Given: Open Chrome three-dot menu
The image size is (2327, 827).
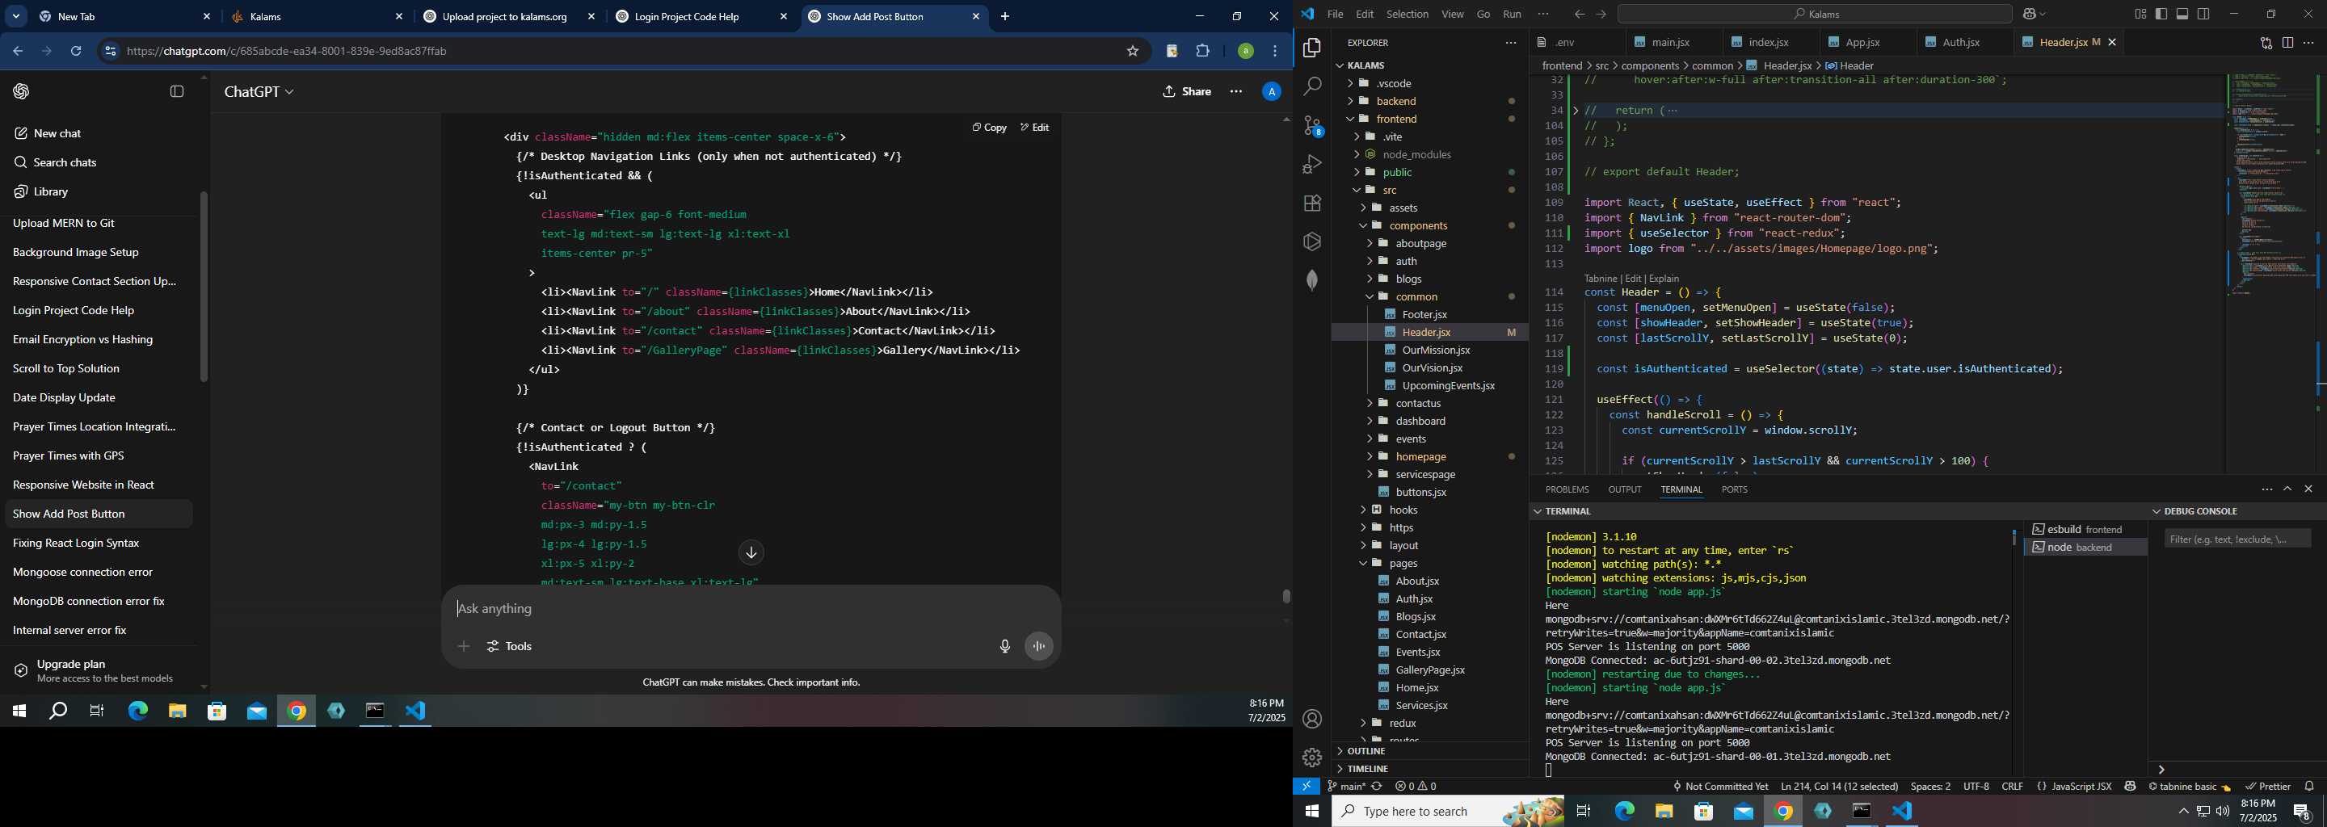Looking at the screenshot, I should [1276, 52].
